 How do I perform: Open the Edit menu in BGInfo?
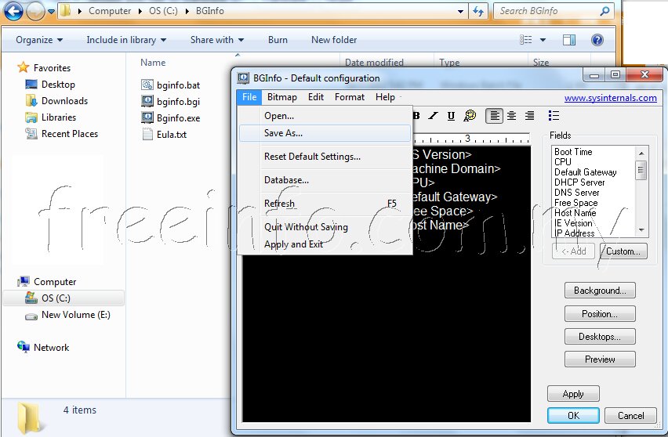(316, 97)
